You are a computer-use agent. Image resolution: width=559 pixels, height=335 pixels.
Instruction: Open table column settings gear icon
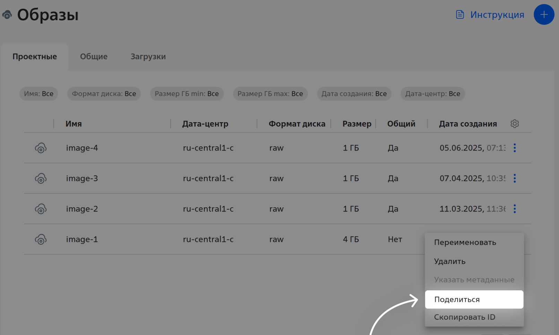pyautogui.click(x=515, y=124)
